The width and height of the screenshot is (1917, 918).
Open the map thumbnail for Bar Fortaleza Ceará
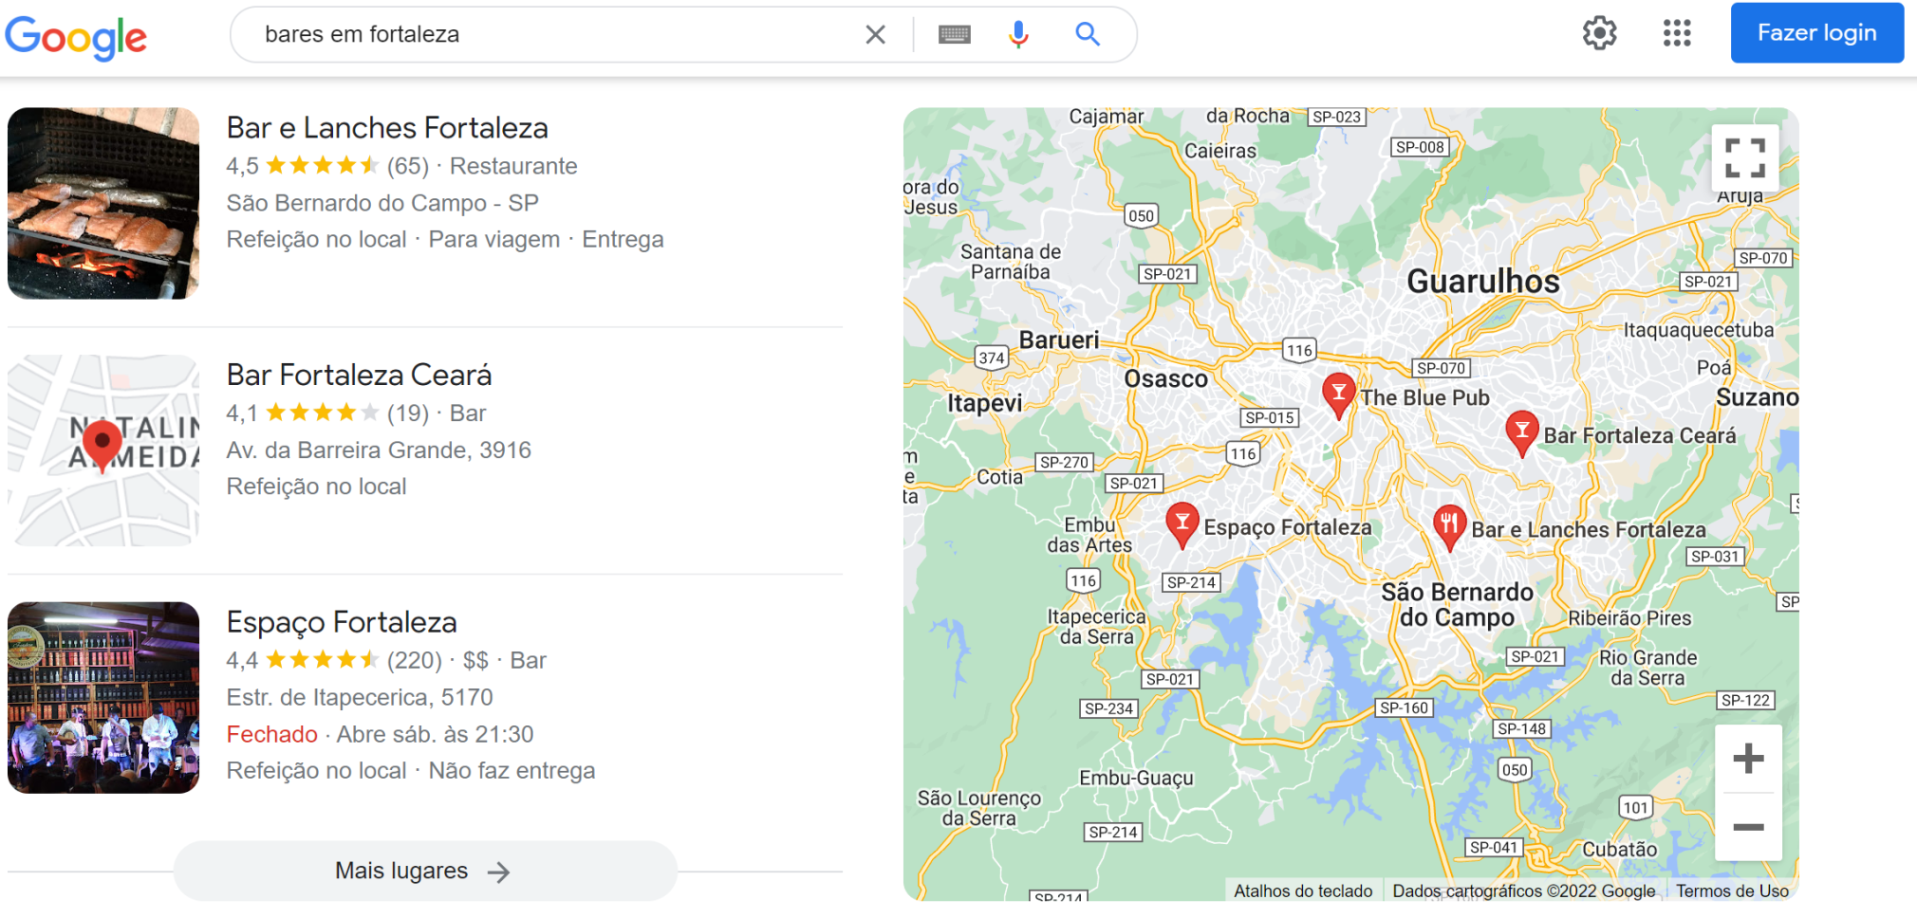103,450
